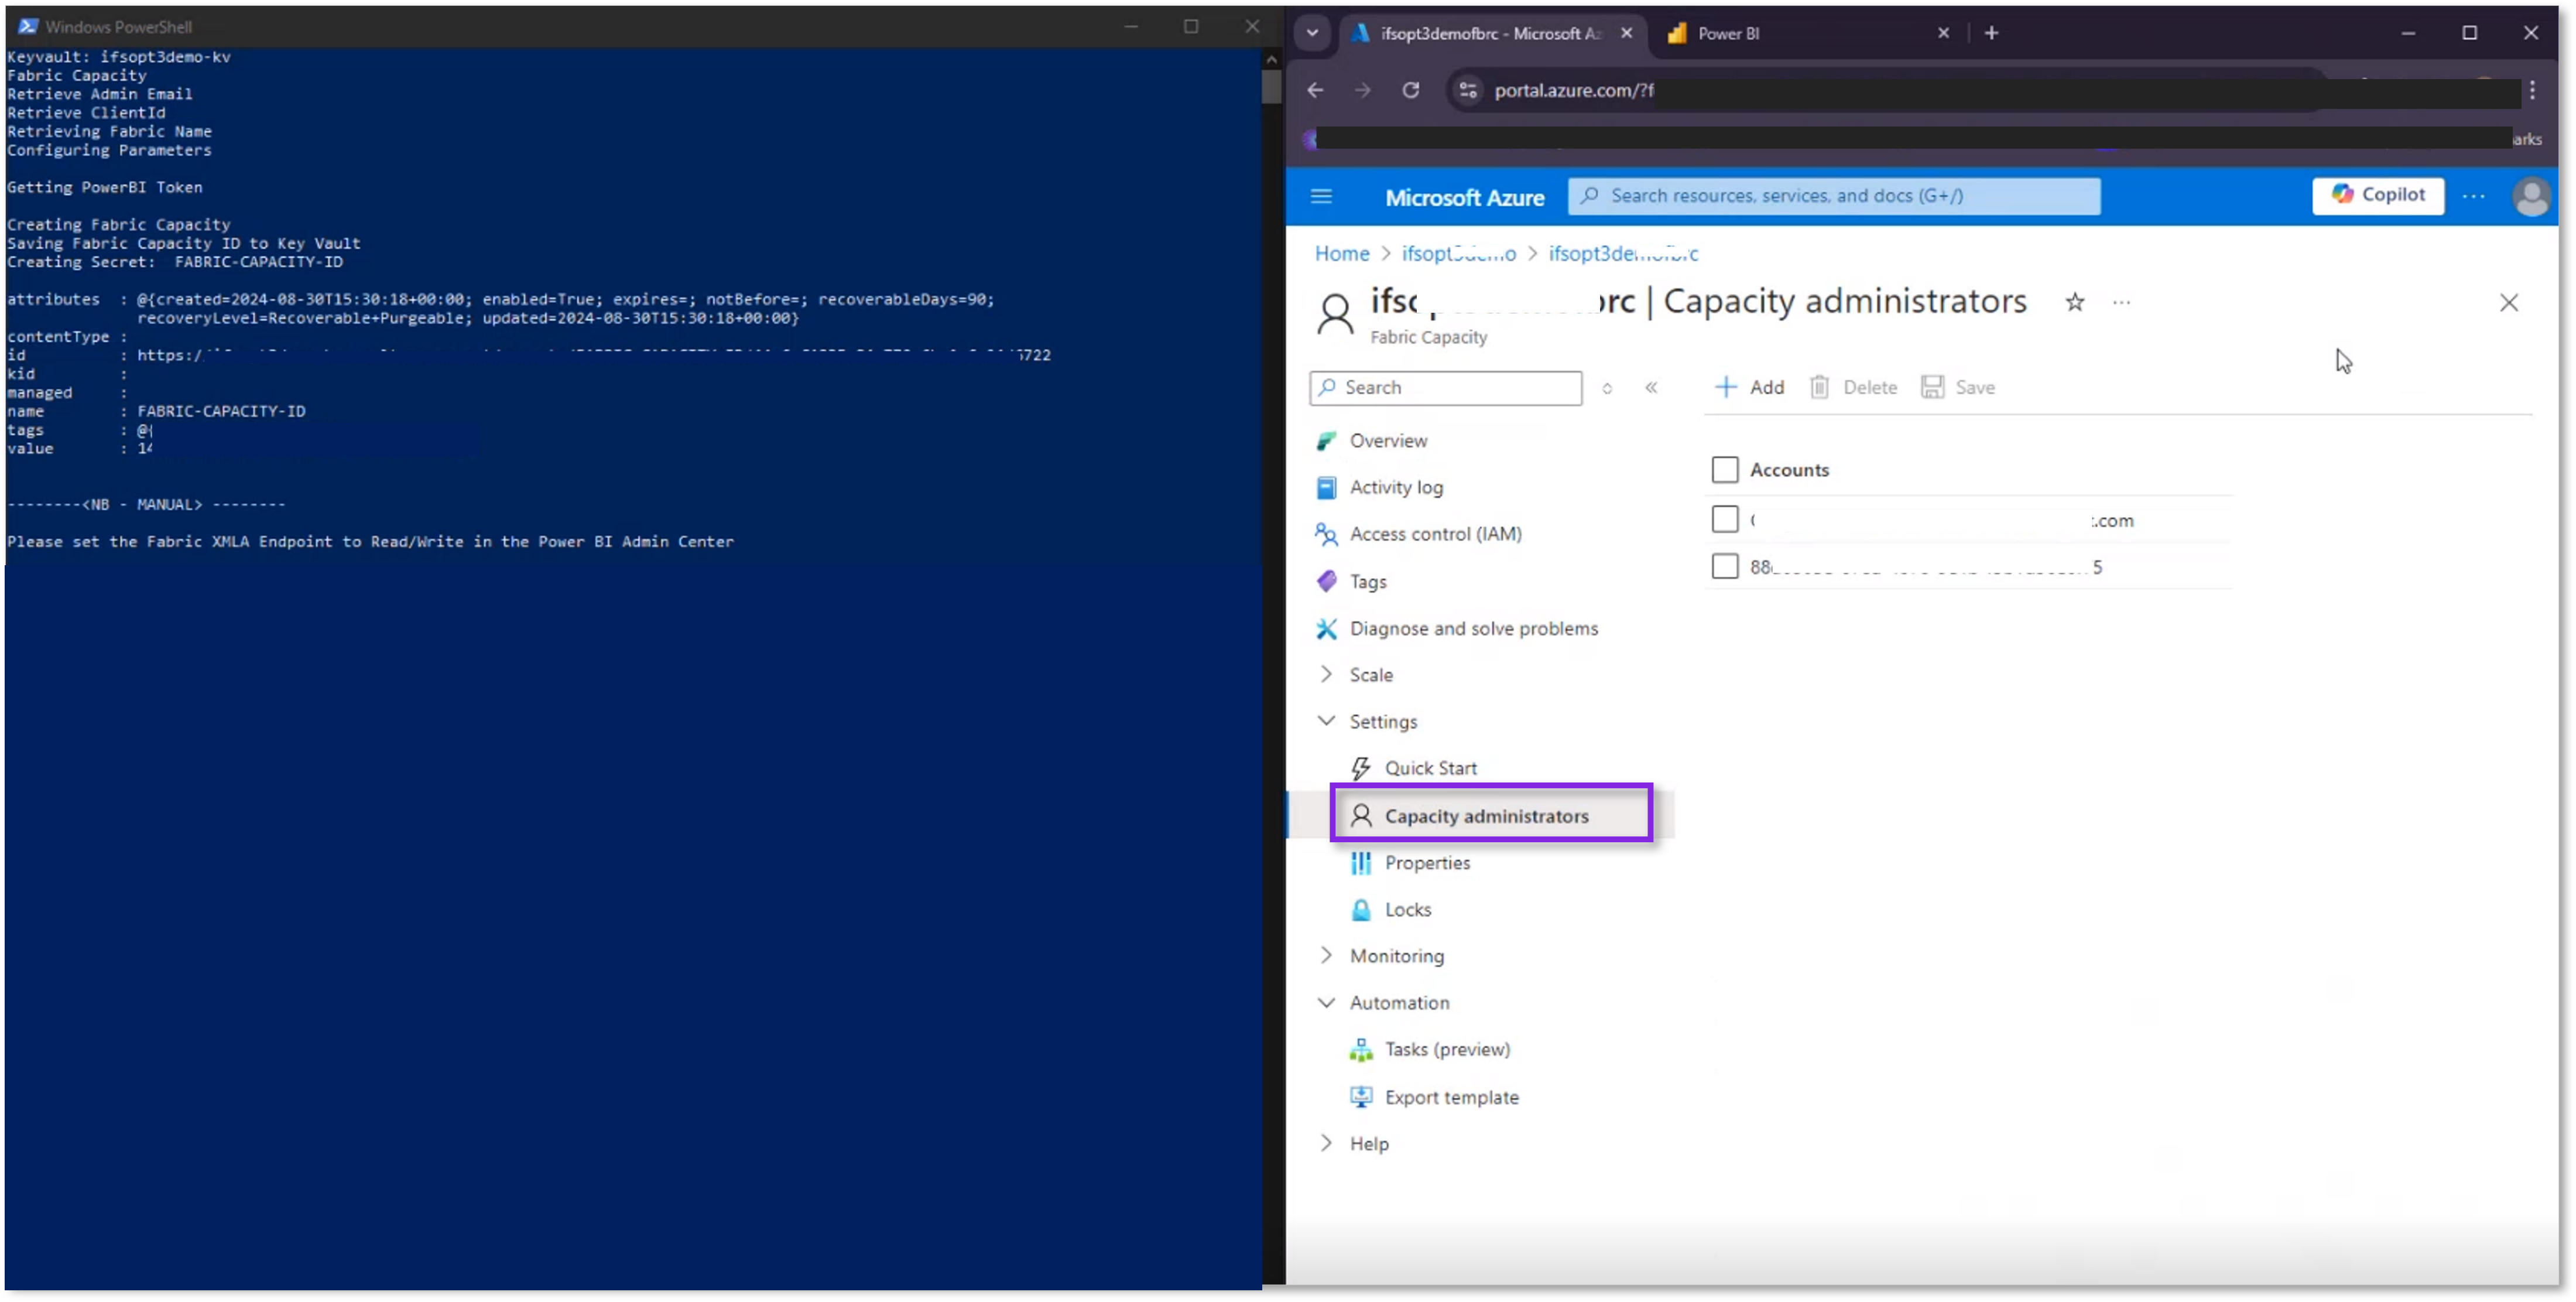
Task: Click the resource menu Search field
Action: pyautogui.click(x=1445, y=387)
